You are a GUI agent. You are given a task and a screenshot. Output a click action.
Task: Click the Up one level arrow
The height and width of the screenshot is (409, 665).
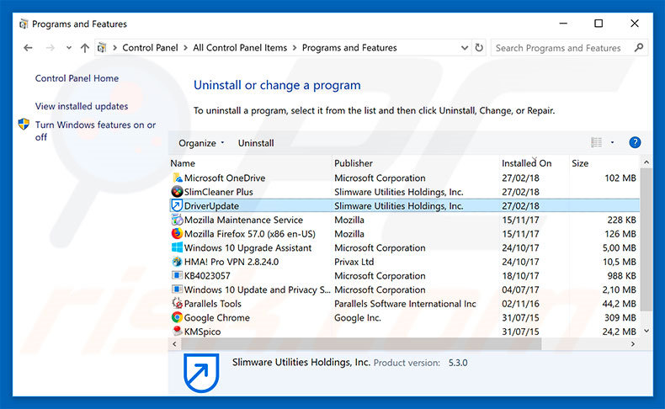(85, 48)
